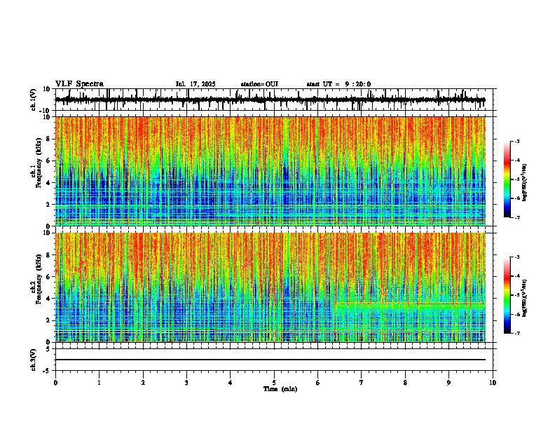Click the "-5" tick on ch.3(V) axis

click(x=47, y=371)
